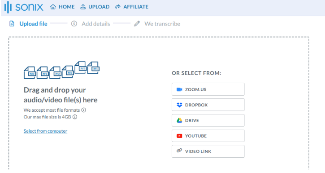Image resolution: width=325 pixels, height=173 pixels.
Task: Select the We transcribe step
Action: (x=157, y=24)
